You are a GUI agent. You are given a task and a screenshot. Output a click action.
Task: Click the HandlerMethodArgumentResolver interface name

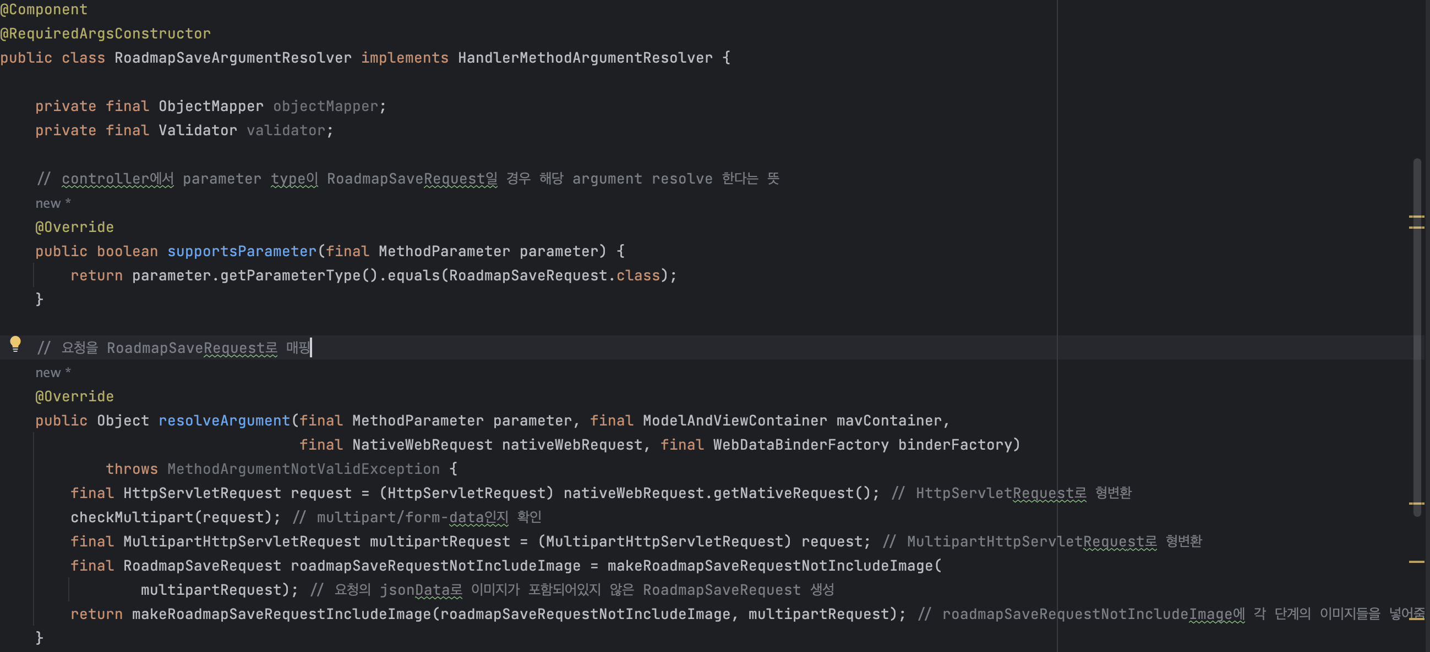[x=585, y=58]
